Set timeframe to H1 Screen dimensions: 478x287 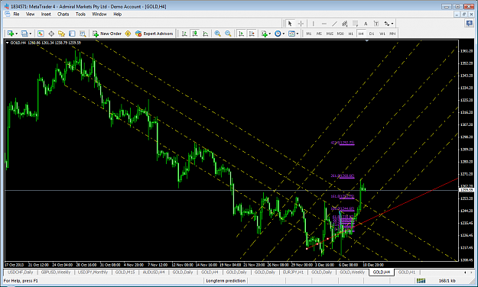(350, 34)
